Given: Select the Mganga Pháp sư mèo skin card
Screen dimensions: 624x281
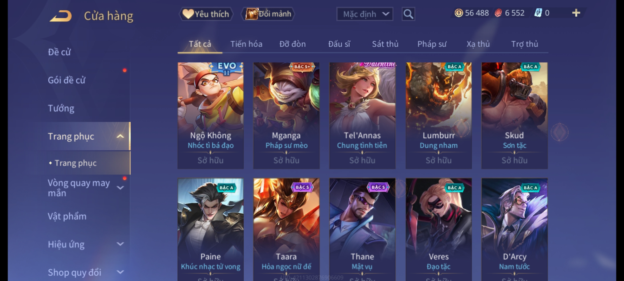Looking at the screenshot, I should [x=286, y=116].
